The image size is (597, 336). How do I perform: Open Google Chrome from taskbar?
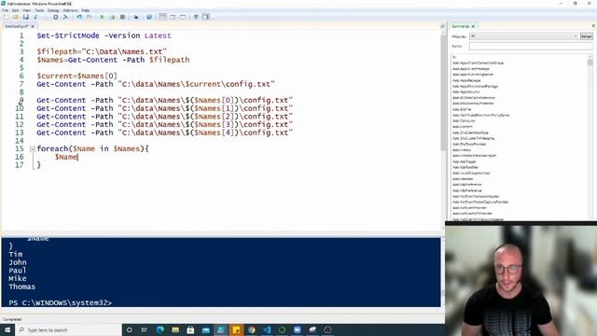click(252, 329)
